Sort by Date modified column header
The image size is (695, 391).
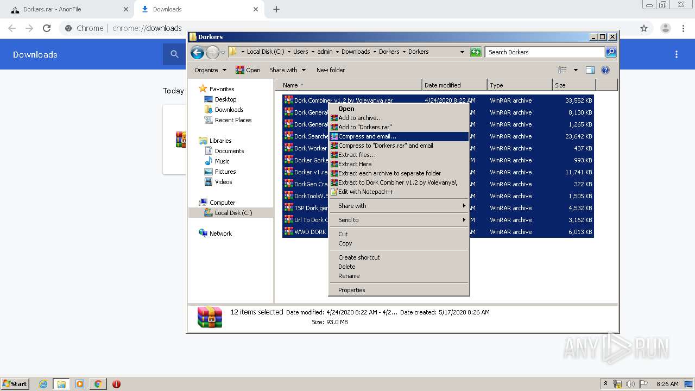click(x=454, y=85)
